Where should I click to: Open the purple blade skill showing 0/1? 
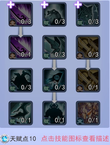21,47
